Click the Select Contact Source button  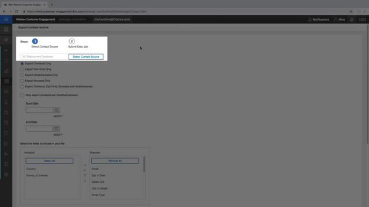tap(86, 57)
